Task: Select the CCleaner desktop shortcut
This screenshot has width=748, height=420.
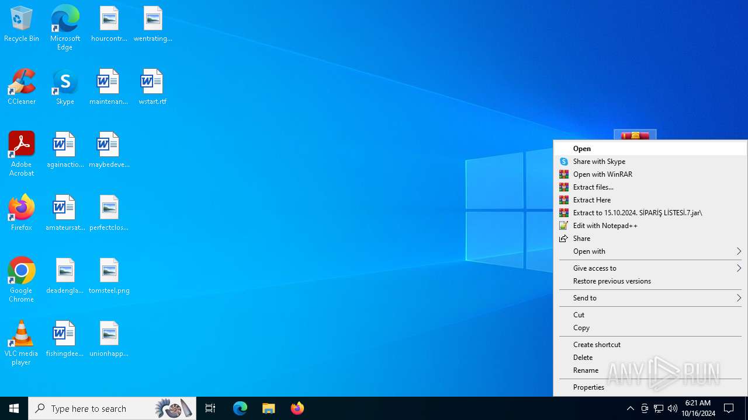Action: click(x=22, y=87)
